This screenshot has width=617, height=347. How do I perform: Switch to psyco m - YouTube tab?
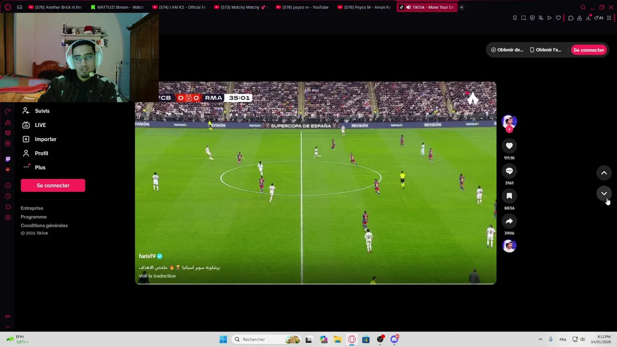tap(302, 7)
